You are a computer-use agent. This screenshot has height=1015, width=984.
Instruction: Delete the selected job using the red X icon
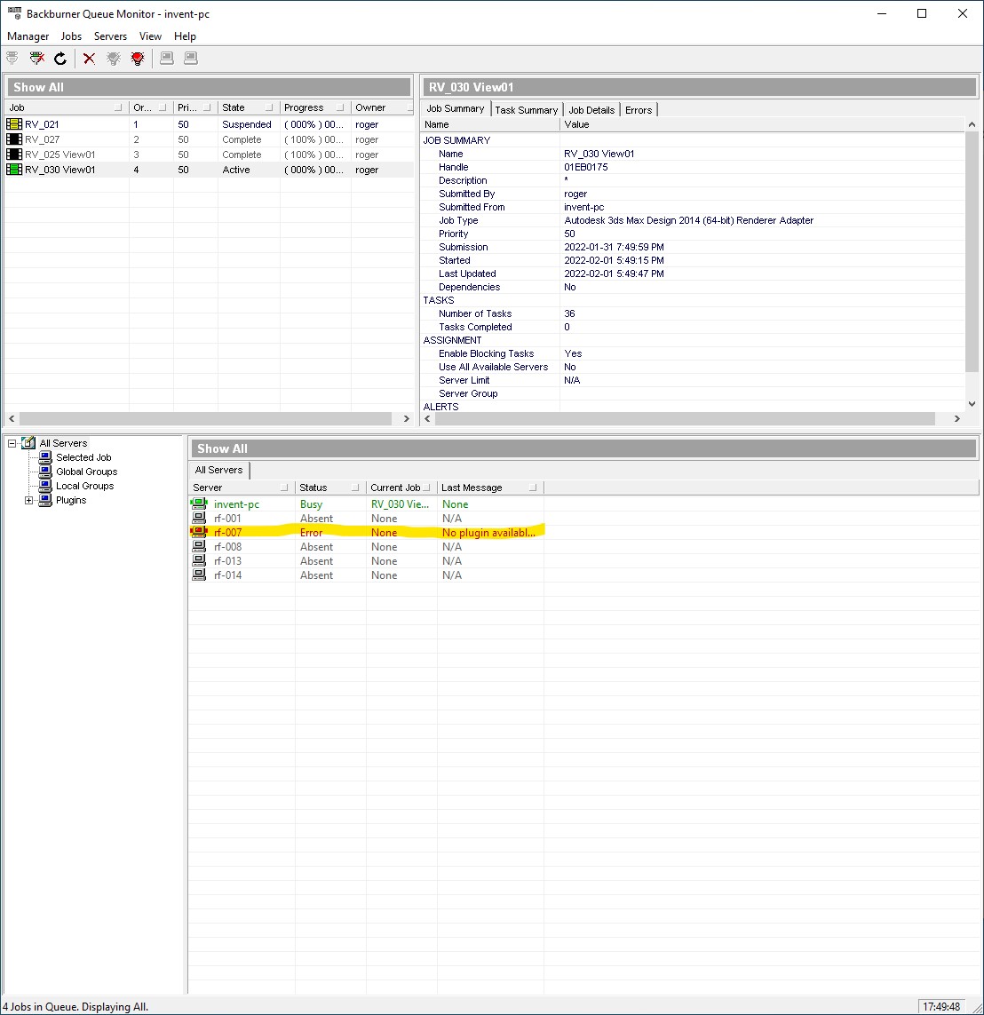[89, 58]
